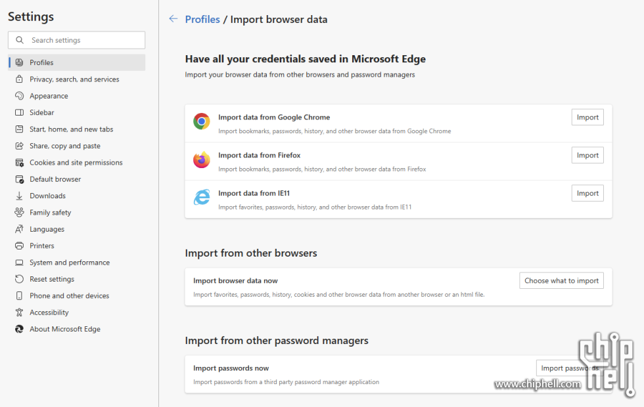644x407 pixels.
Task: Open Reset settings page
Action: [x=76, y=279]
